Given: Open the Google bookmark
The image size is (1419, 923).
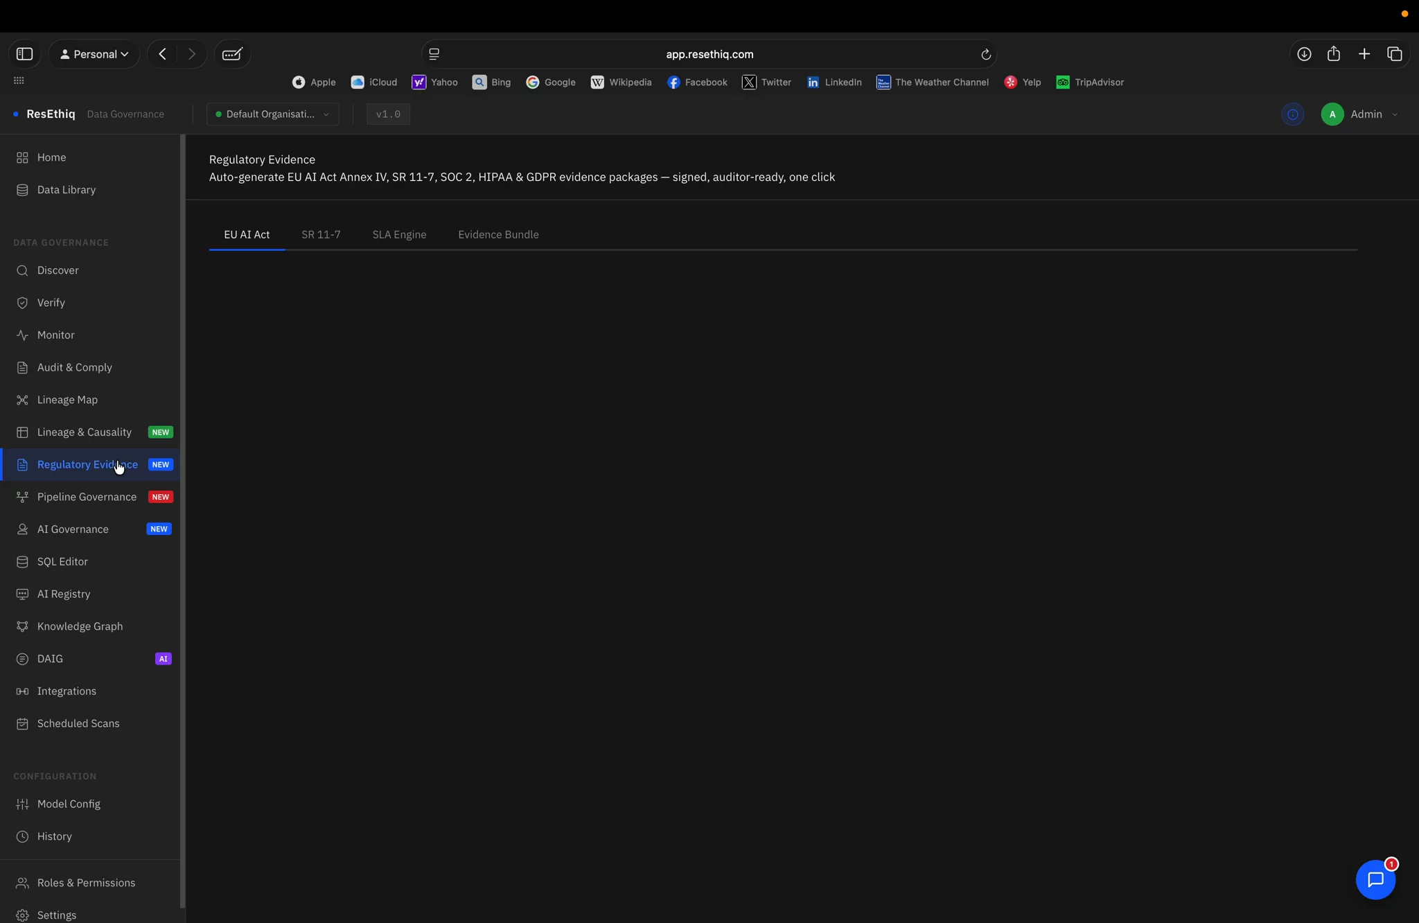Looking at the screenshot, I should click(x=551, y=82).
